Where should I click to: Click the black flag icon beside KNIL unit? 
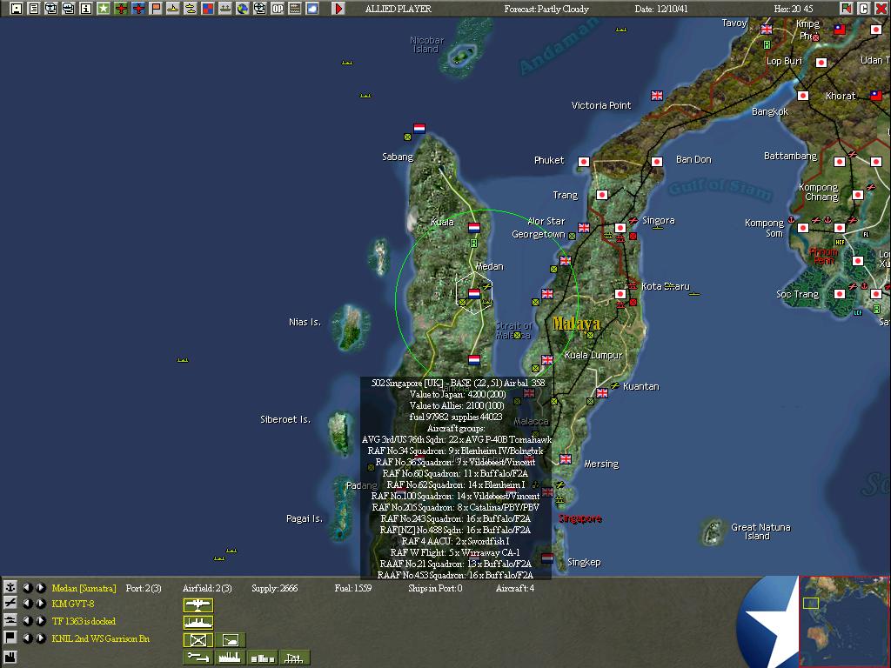(x=10, y=638)
